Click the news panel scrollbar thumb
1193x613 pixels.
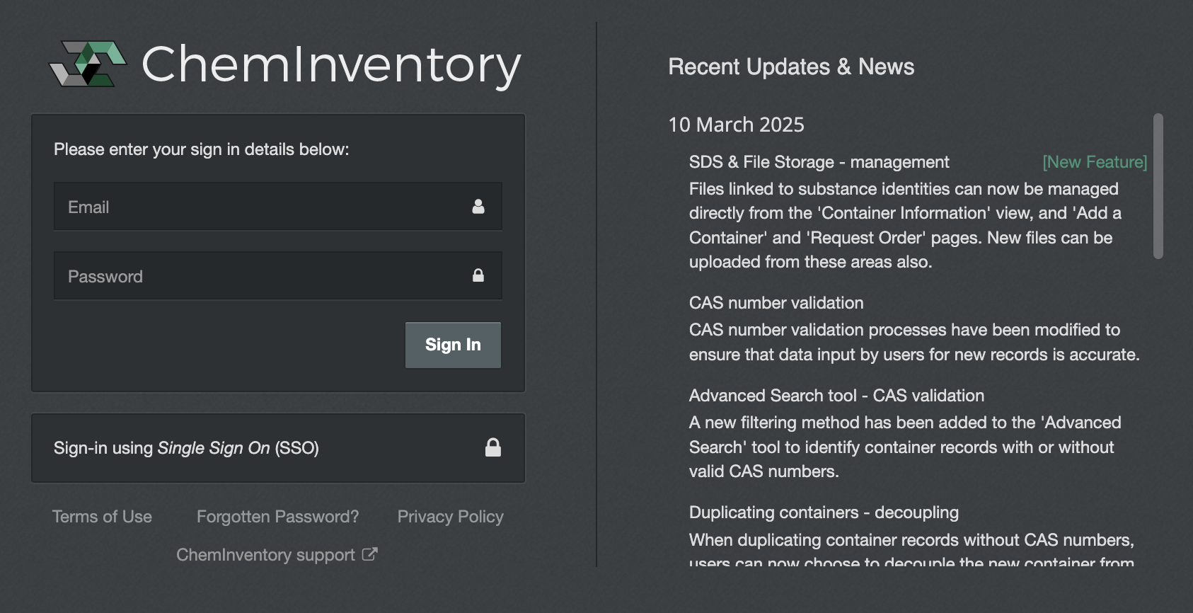pyautogui.click(x=1158, y=185)
